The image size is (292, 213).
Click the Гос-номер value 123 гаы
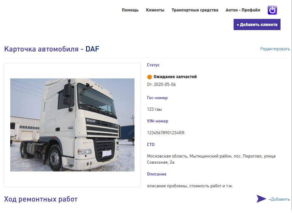154,109
